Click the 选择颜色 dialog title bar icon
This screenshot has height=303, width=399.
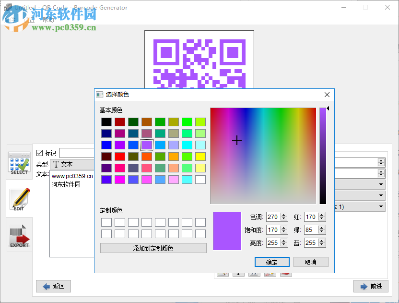coord(99,94)
